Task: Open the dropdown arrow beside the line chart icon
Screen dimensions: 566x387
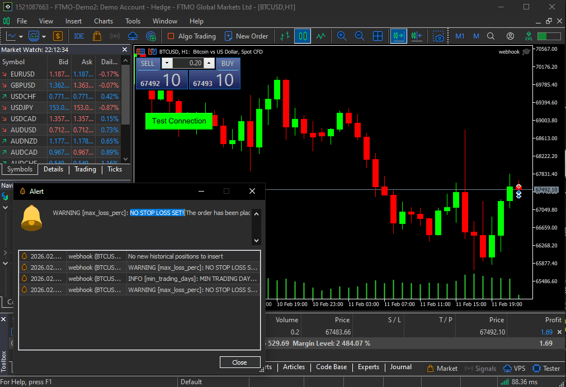Action: coord(21,36)
